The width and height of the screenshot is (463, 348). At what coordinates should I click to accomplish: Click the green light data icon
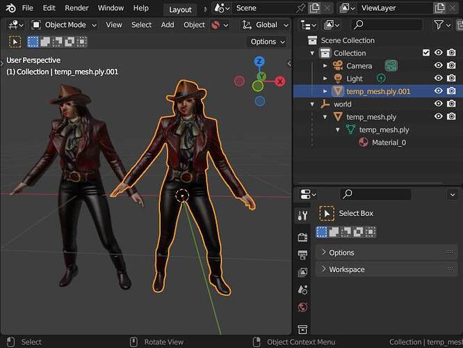pos(381,79)
